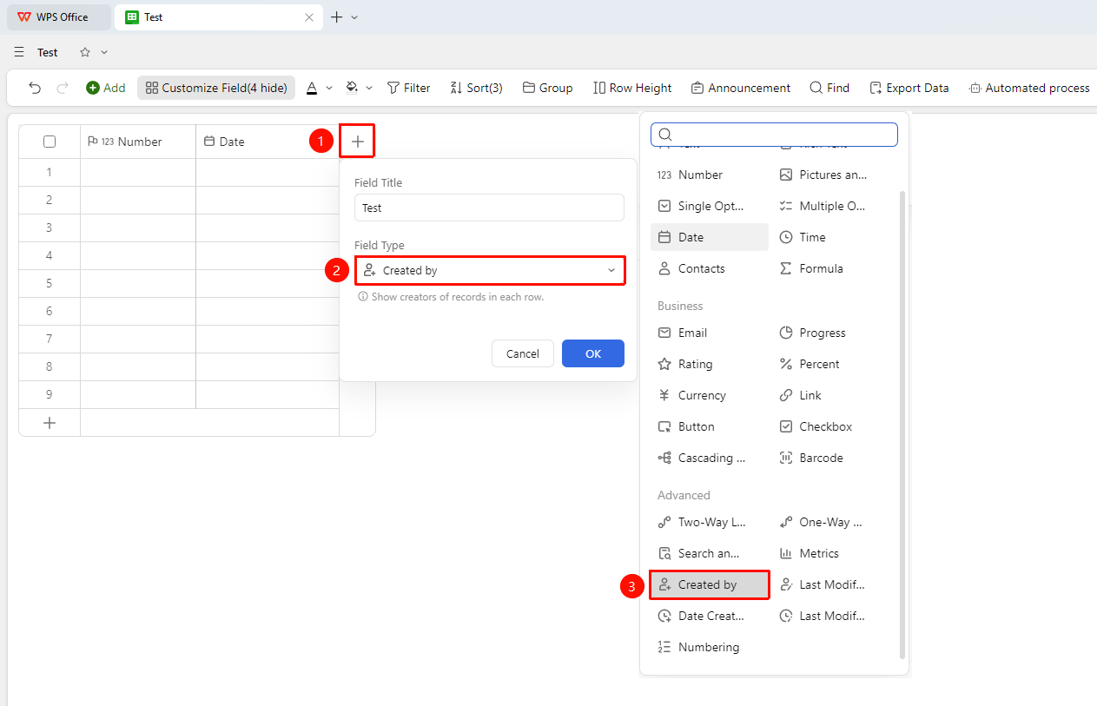This screenshot has height=706, width=1097.
Task: Click the Find tool
Action: click(x=829, y=88)
